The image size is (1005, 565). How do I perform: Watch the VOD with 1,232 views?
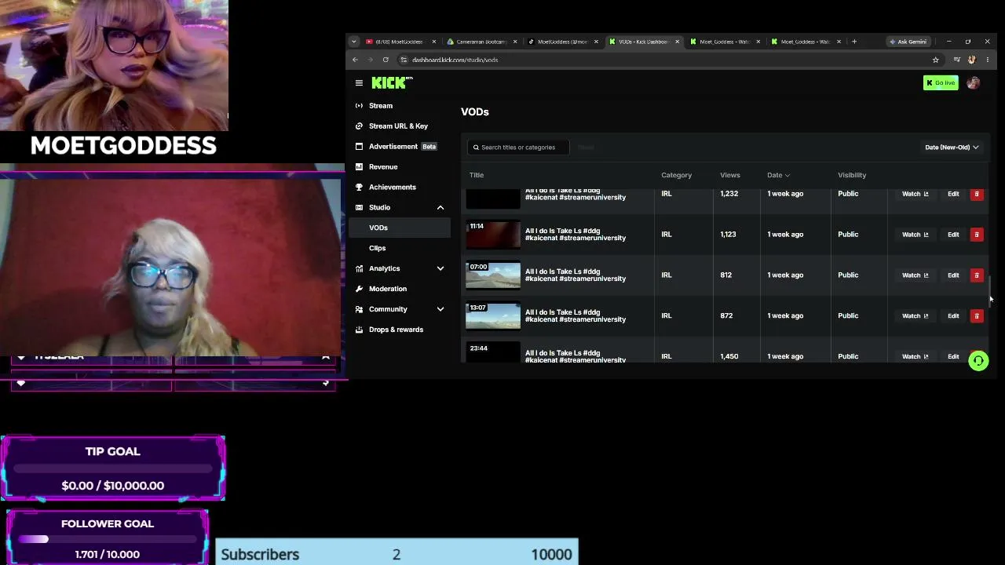click(x=915, y=194)
